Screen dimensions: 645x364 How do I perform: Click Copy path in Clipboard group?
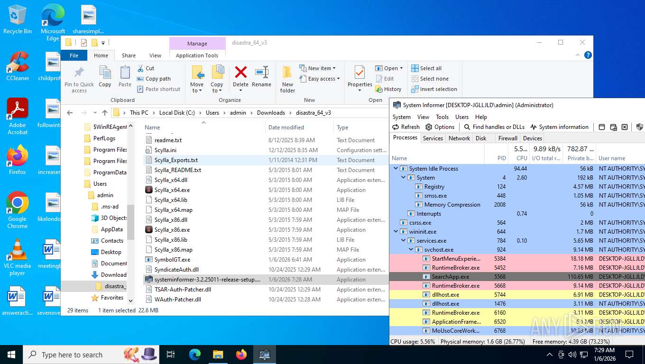tap(154, 79)
